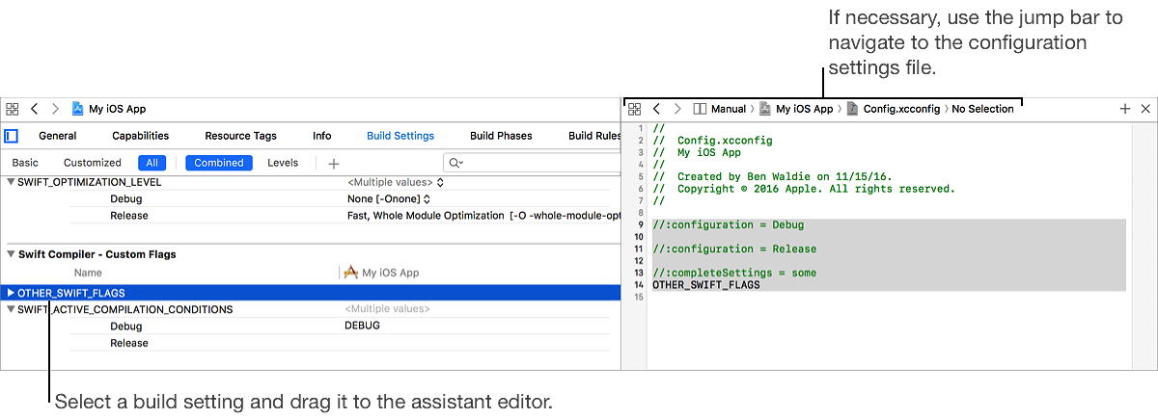Click Fast, Whole Module Optimization Release value

pos(483,216)
